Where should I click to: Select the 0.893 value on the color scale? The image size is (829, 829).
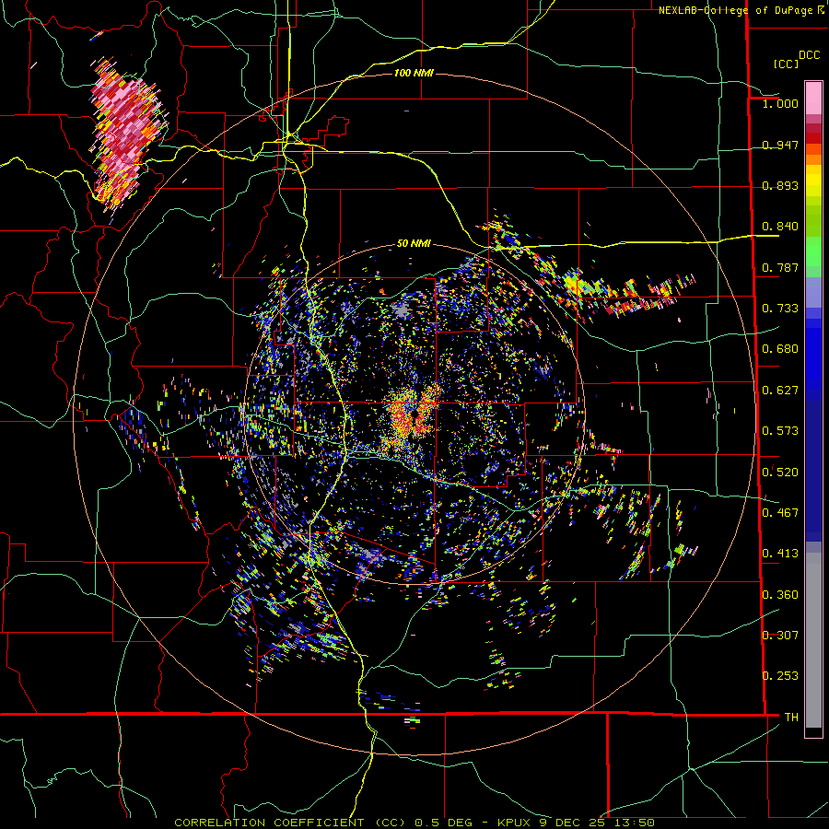point(780,185)
